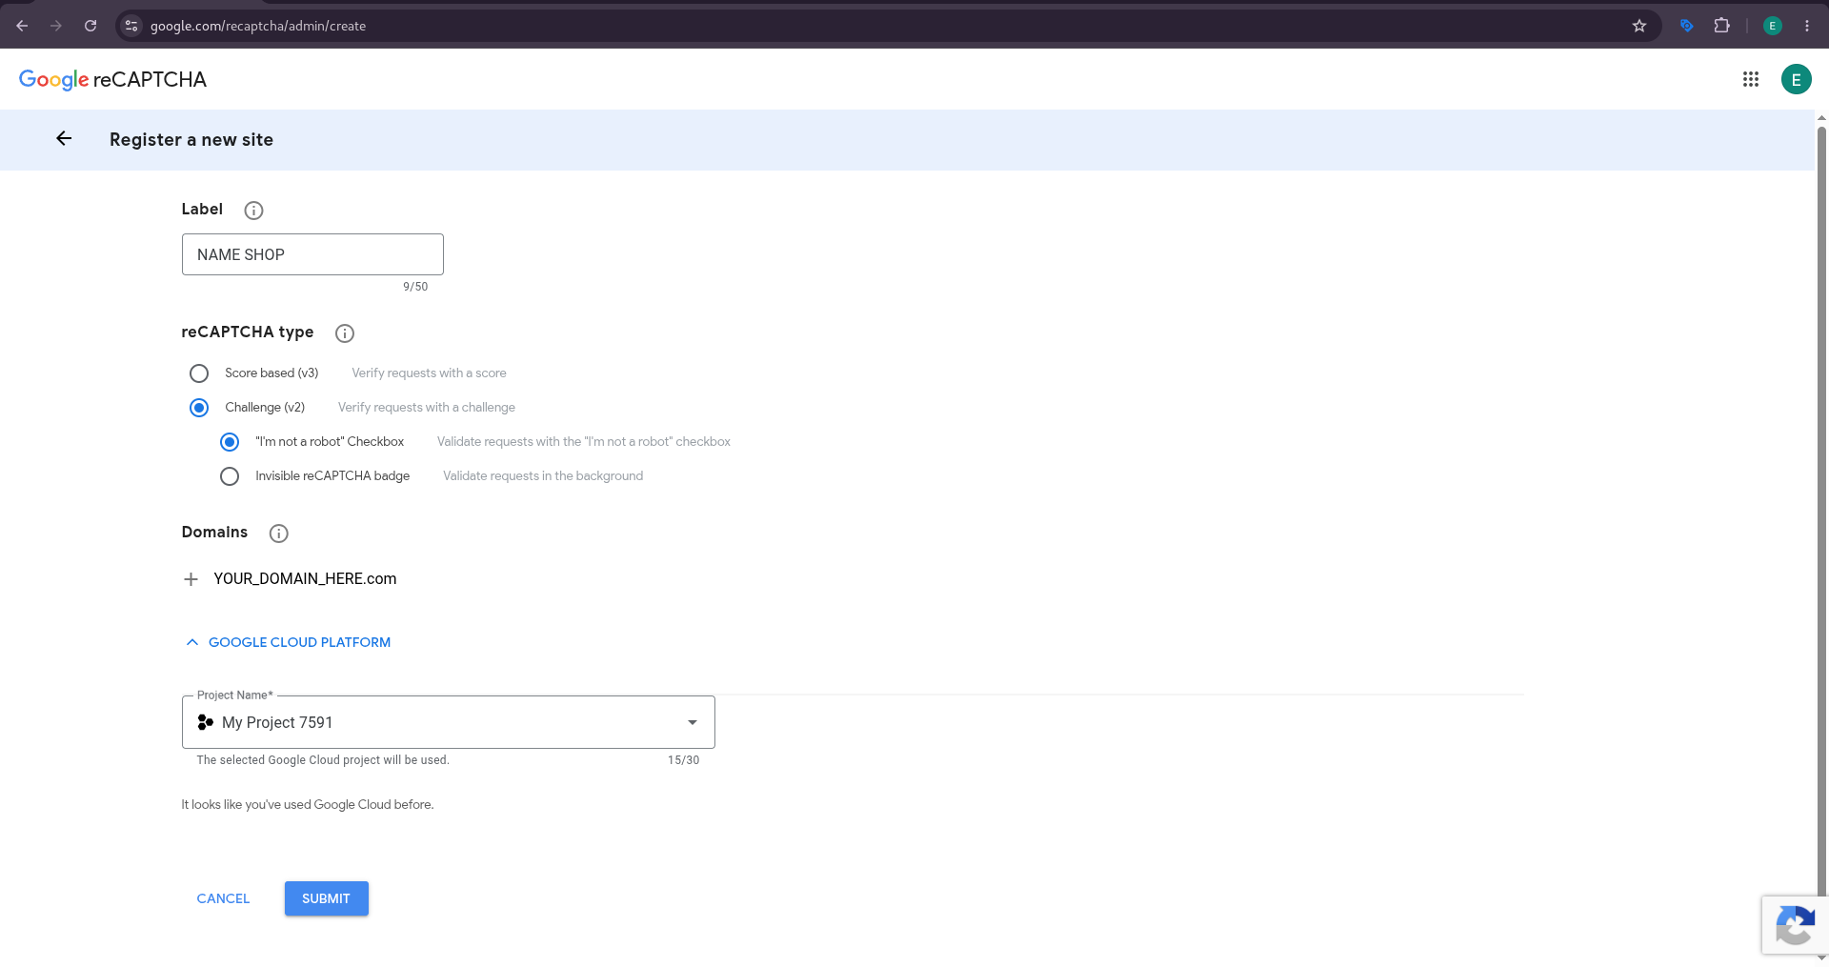Click the Google reCAPTCHA logo
Screen dimensions: 1829x967
[x=112, y=79]
